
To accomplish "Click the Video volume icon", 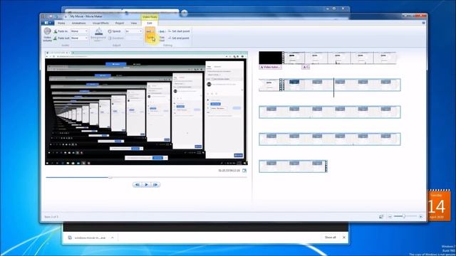I will tap(48, 31).
